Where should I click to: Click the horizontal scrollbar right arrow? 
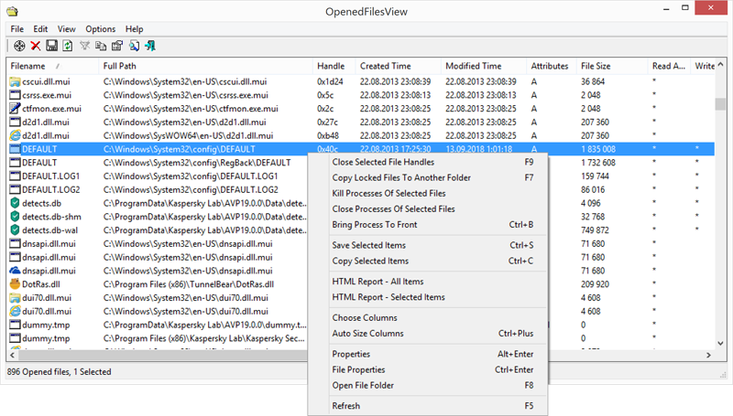(x=708, y=356)
